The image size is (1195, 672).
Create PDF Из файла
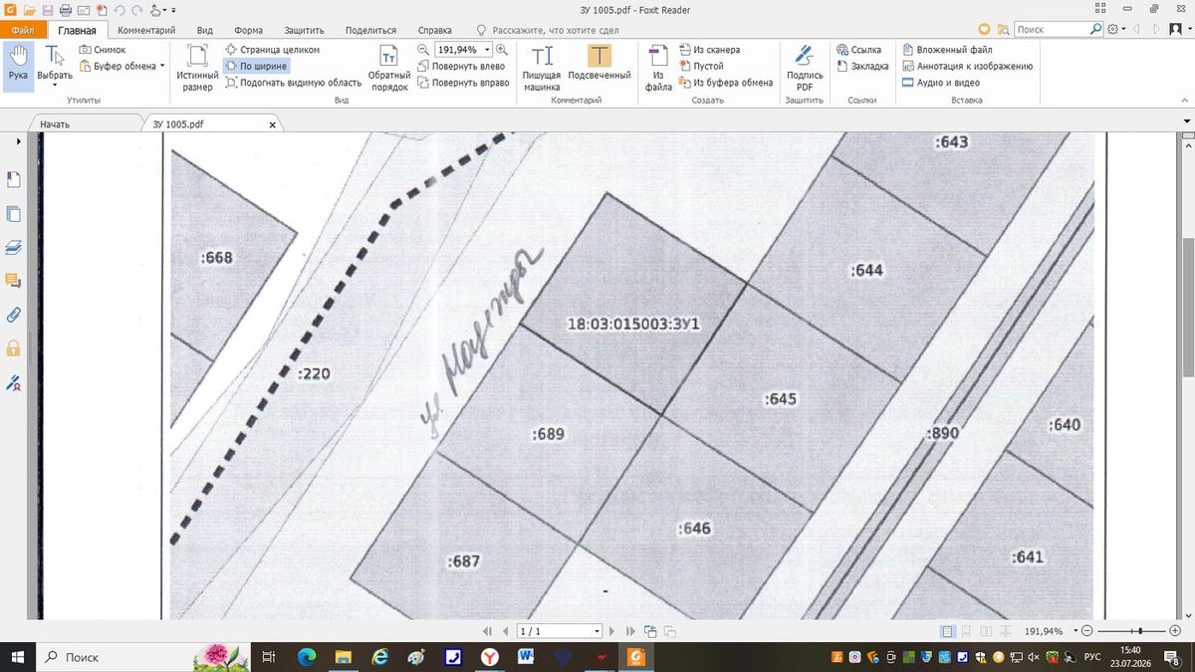pyautogui.click(x=658, y=68)
